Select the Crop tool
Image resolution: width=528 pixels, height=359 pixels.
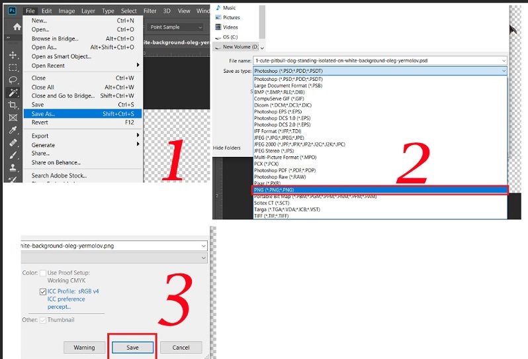(13, 105)
